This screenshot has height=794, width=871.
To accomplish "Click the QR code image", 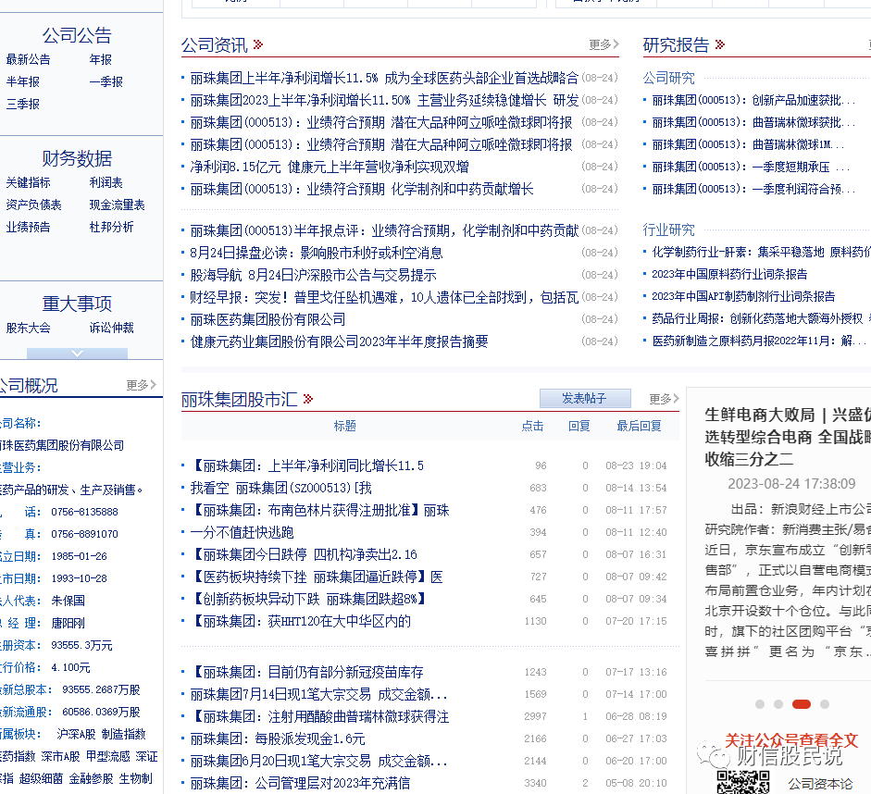I will point(742,782).
